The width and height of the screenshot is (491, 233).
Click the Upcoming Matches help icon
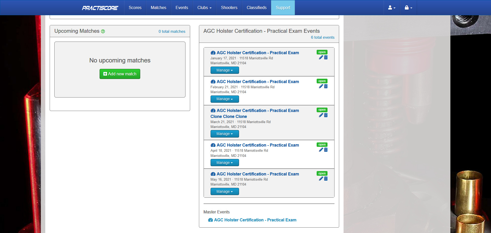103,31
